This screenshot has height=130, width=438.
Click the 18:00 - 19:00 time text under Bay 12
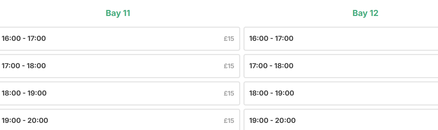coord(272,93)
